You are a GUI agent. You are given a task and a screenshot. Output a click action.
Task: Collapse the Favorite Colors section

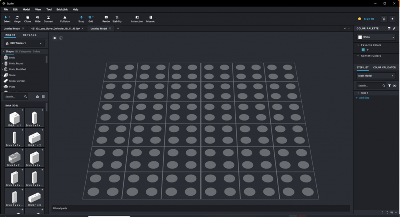pos(358,45)
